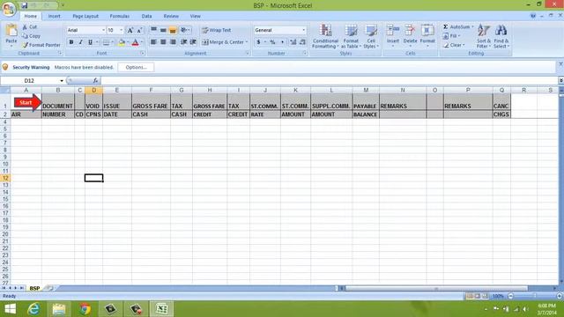Select the Format Painter tool
This screenshot has height=317, width=564.
click(x=41, y=45)
